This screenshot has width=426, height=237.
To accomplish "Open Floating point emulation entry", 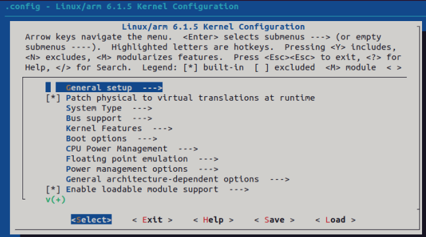I will tap(142, 159).
